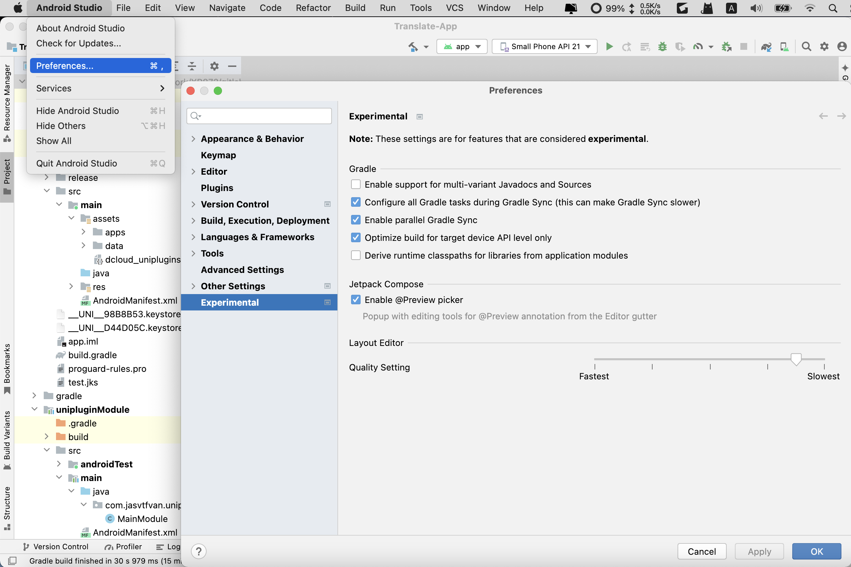
Task: Open the VCS menu
Action: tap(455, 8)
